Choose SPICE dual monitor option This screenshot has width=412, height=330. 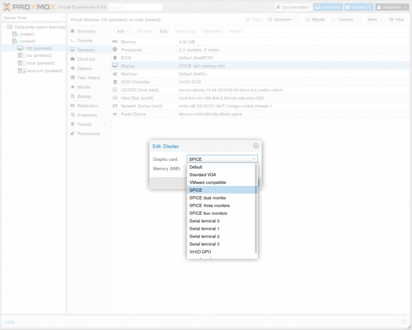[x=221, y=198]
